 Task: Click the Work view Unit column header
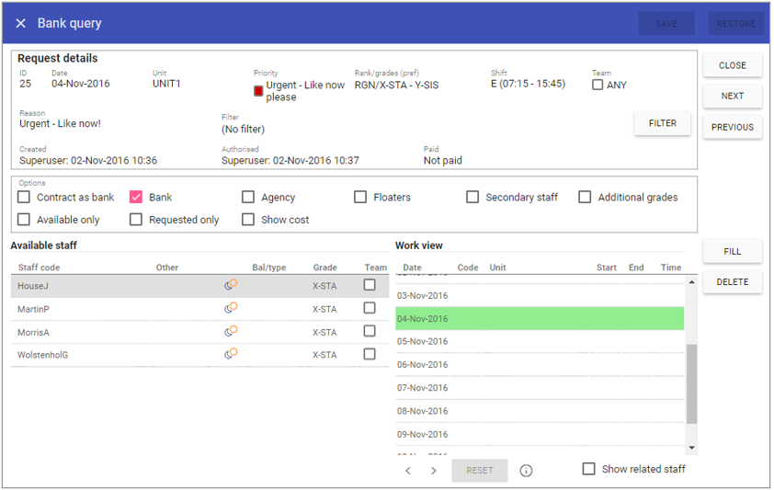tap(497, 268)
